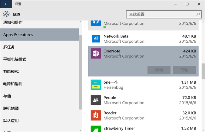Select the Strawberry Timer app name
The width and height of the screenshot is (205, 132).
click(119, 128)
